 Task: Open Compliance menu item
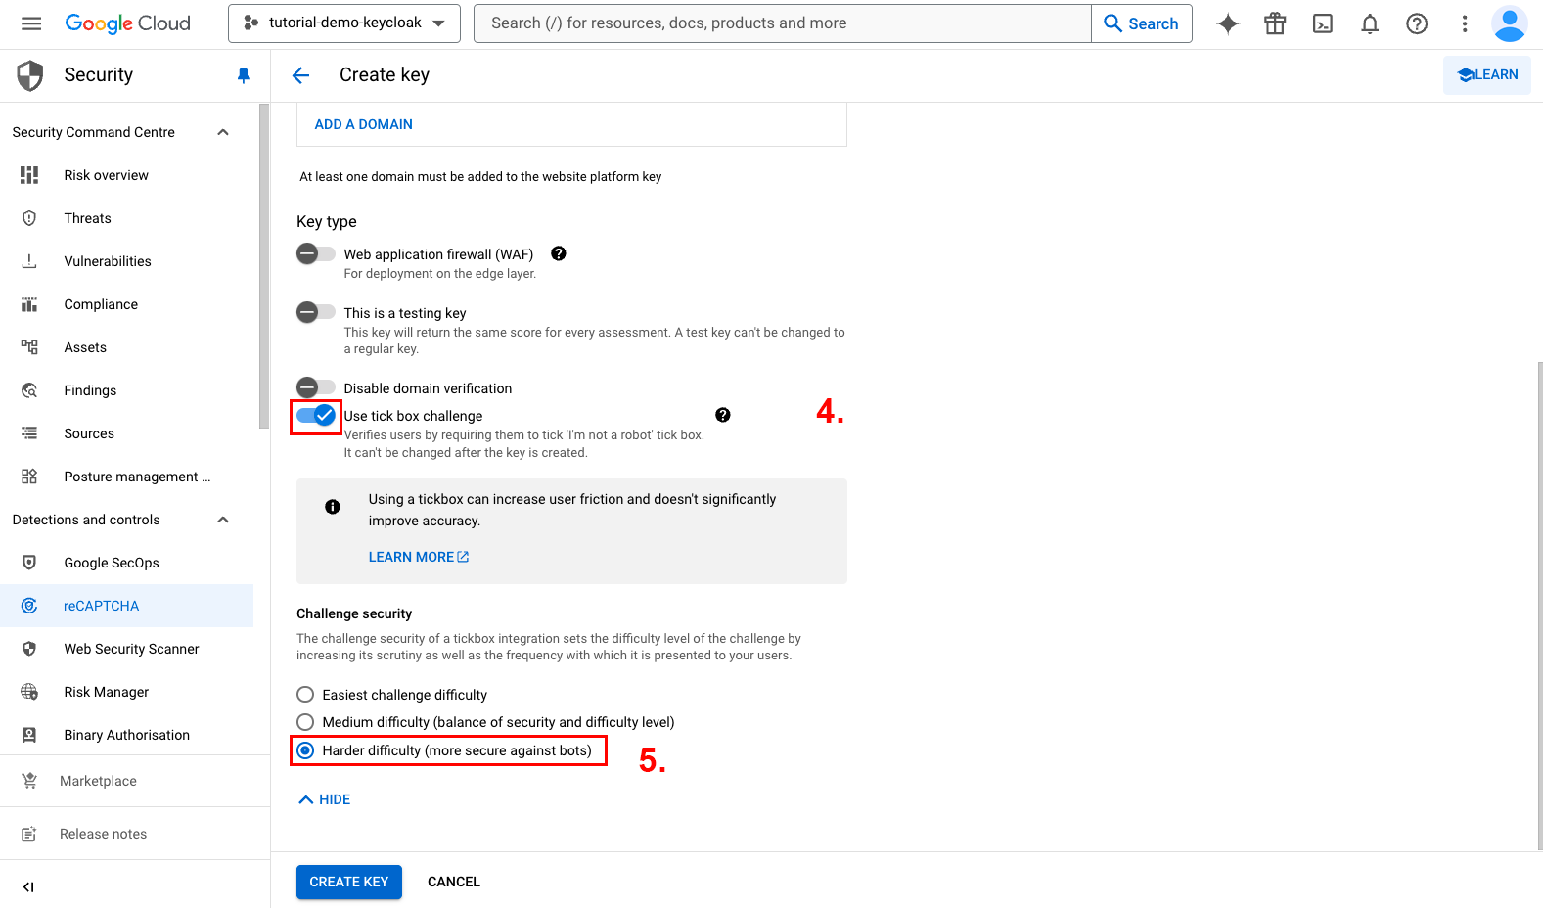[x=127, y=304]
